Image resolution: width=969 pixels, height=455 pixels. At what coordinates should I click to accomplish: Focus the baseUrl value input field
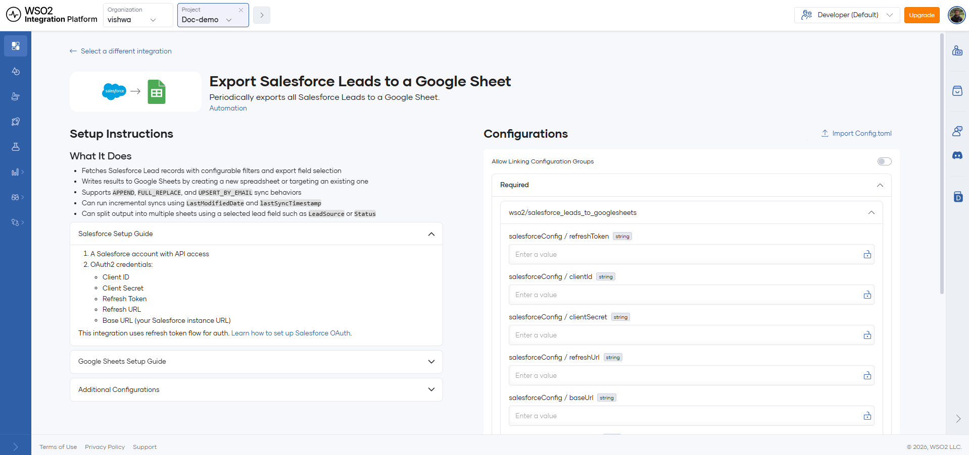[691, 416]
